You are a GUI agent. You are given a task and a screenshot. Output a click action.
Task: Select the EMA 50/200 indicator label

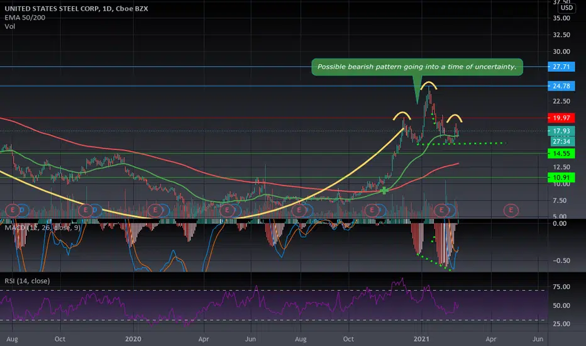(25, 18)
